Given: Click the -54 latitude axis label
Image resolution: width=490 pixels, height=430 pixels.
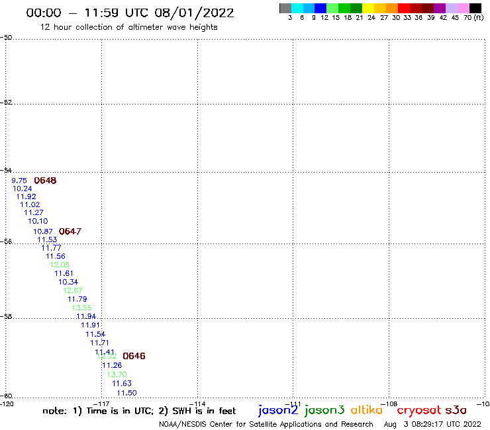Looking at the screenshot, I should point(6,170).
